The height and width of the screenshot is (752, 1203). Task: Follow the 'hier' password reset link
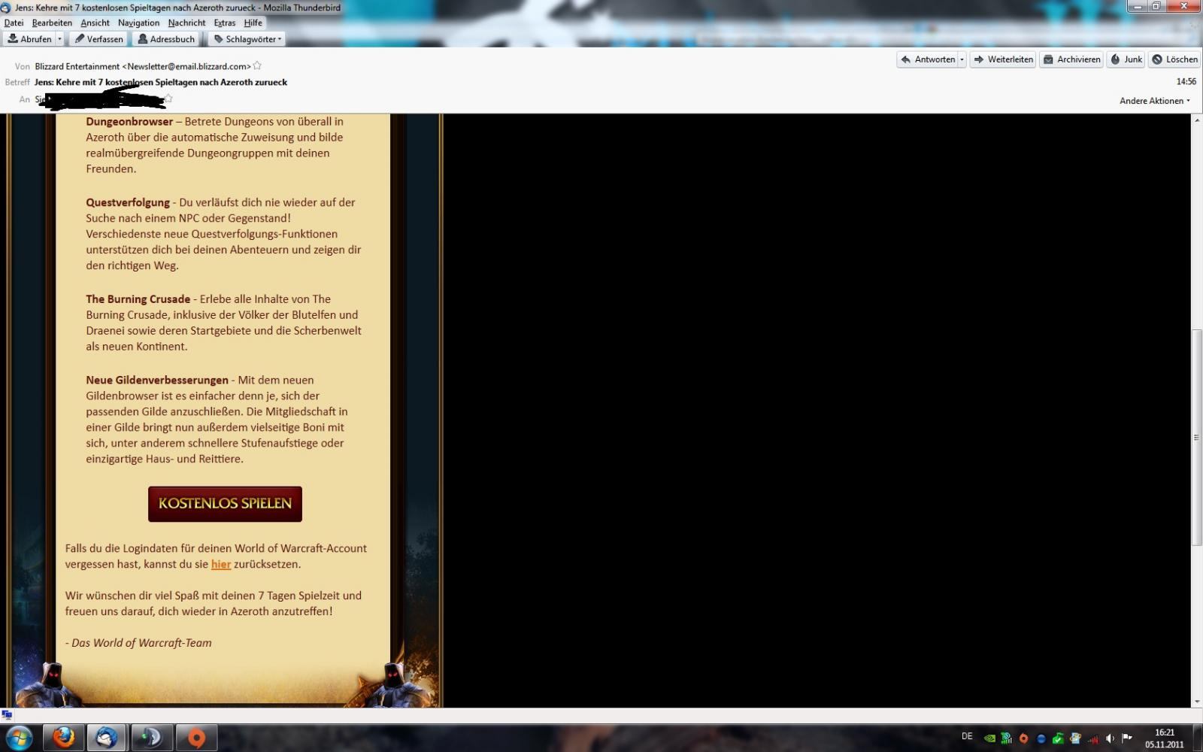coord(221,564)
